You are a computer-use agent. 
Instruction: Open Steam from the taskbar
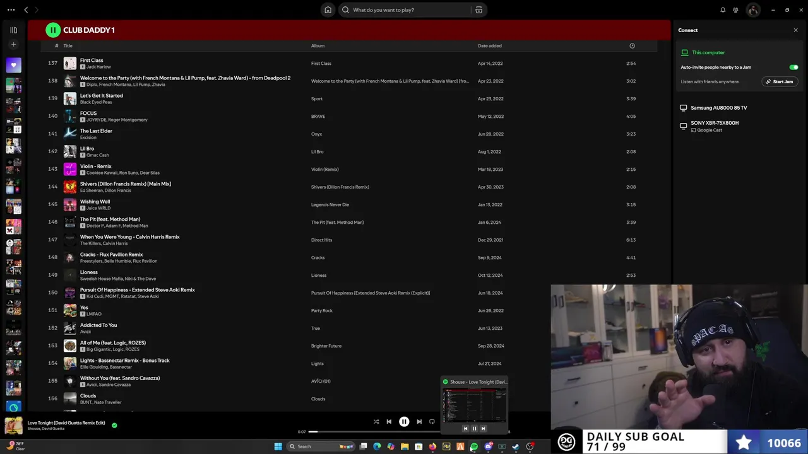[x=516, y=446]
